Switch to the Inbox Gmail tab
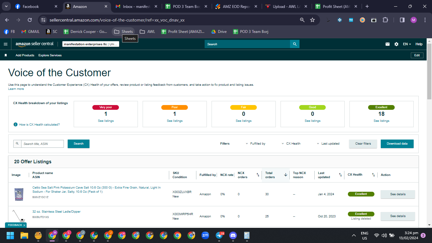The height and width of the screenshot is (243, 432). [137, 6]
